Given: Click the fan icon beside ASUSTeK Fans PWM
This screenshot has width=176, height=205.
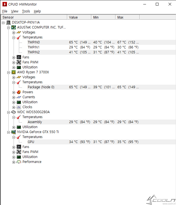Looking at the screenshot, I should tap(19, 62).
